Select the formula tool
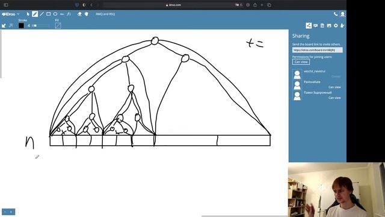This screenshot has height=217, width=385. (69, 14)
